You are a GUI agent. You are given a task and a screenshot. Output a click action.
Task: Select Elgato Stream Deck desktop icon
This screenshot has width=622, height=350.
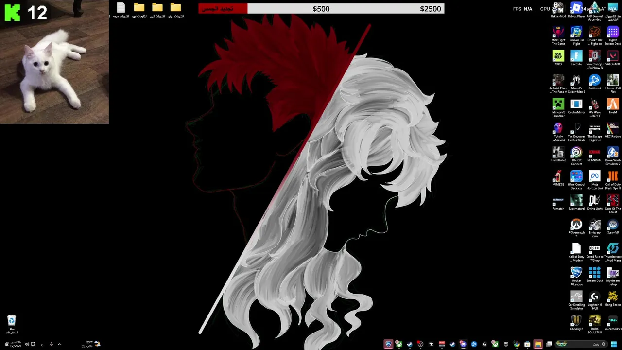(x=613, y=36)
